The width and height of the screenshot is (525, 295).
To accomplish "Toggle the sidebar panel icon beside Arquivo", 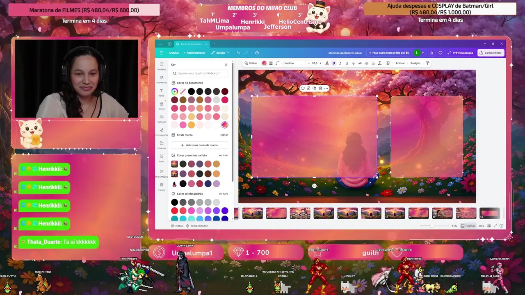I will point(162,52).
